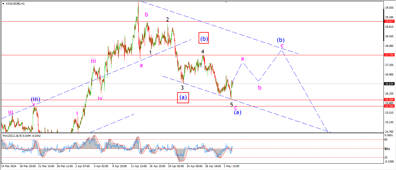Select the red 25.764 price tag

[389, 106]
